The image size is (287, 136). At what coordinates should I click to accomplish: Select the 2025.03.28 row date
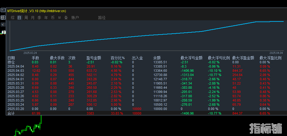(x=16, y=88)
